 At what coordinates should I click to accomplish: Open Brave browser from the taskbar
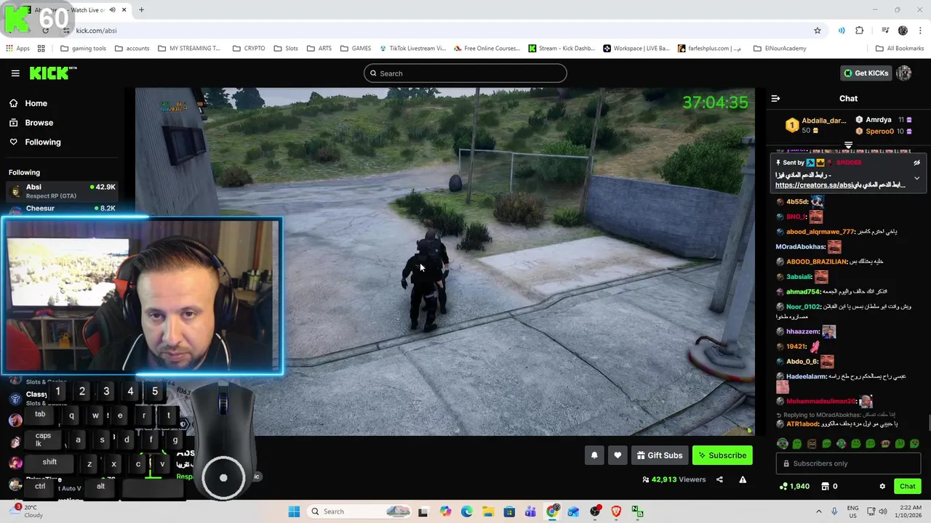[x=616, y=511]
